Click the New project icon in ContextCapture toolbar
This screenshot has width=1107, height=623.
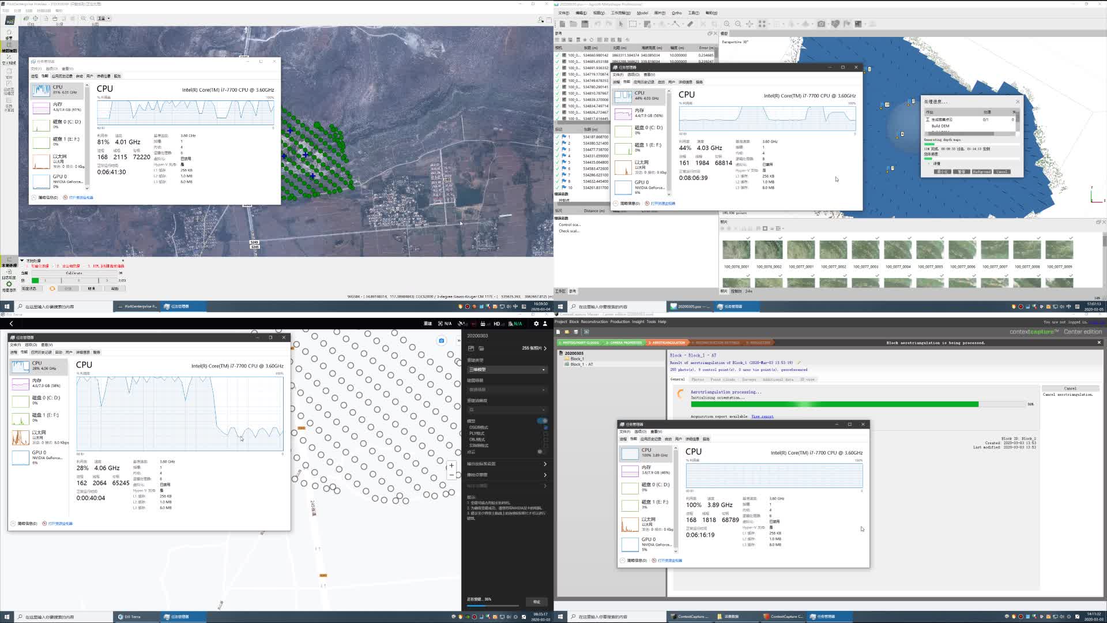(x=558, y=332)
